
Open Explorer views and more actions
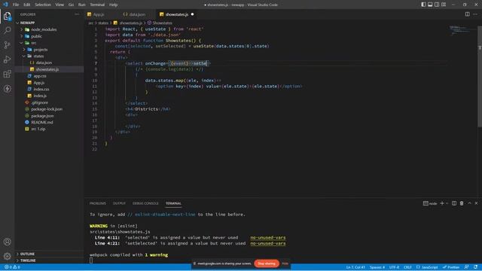(x=77, y=14)
